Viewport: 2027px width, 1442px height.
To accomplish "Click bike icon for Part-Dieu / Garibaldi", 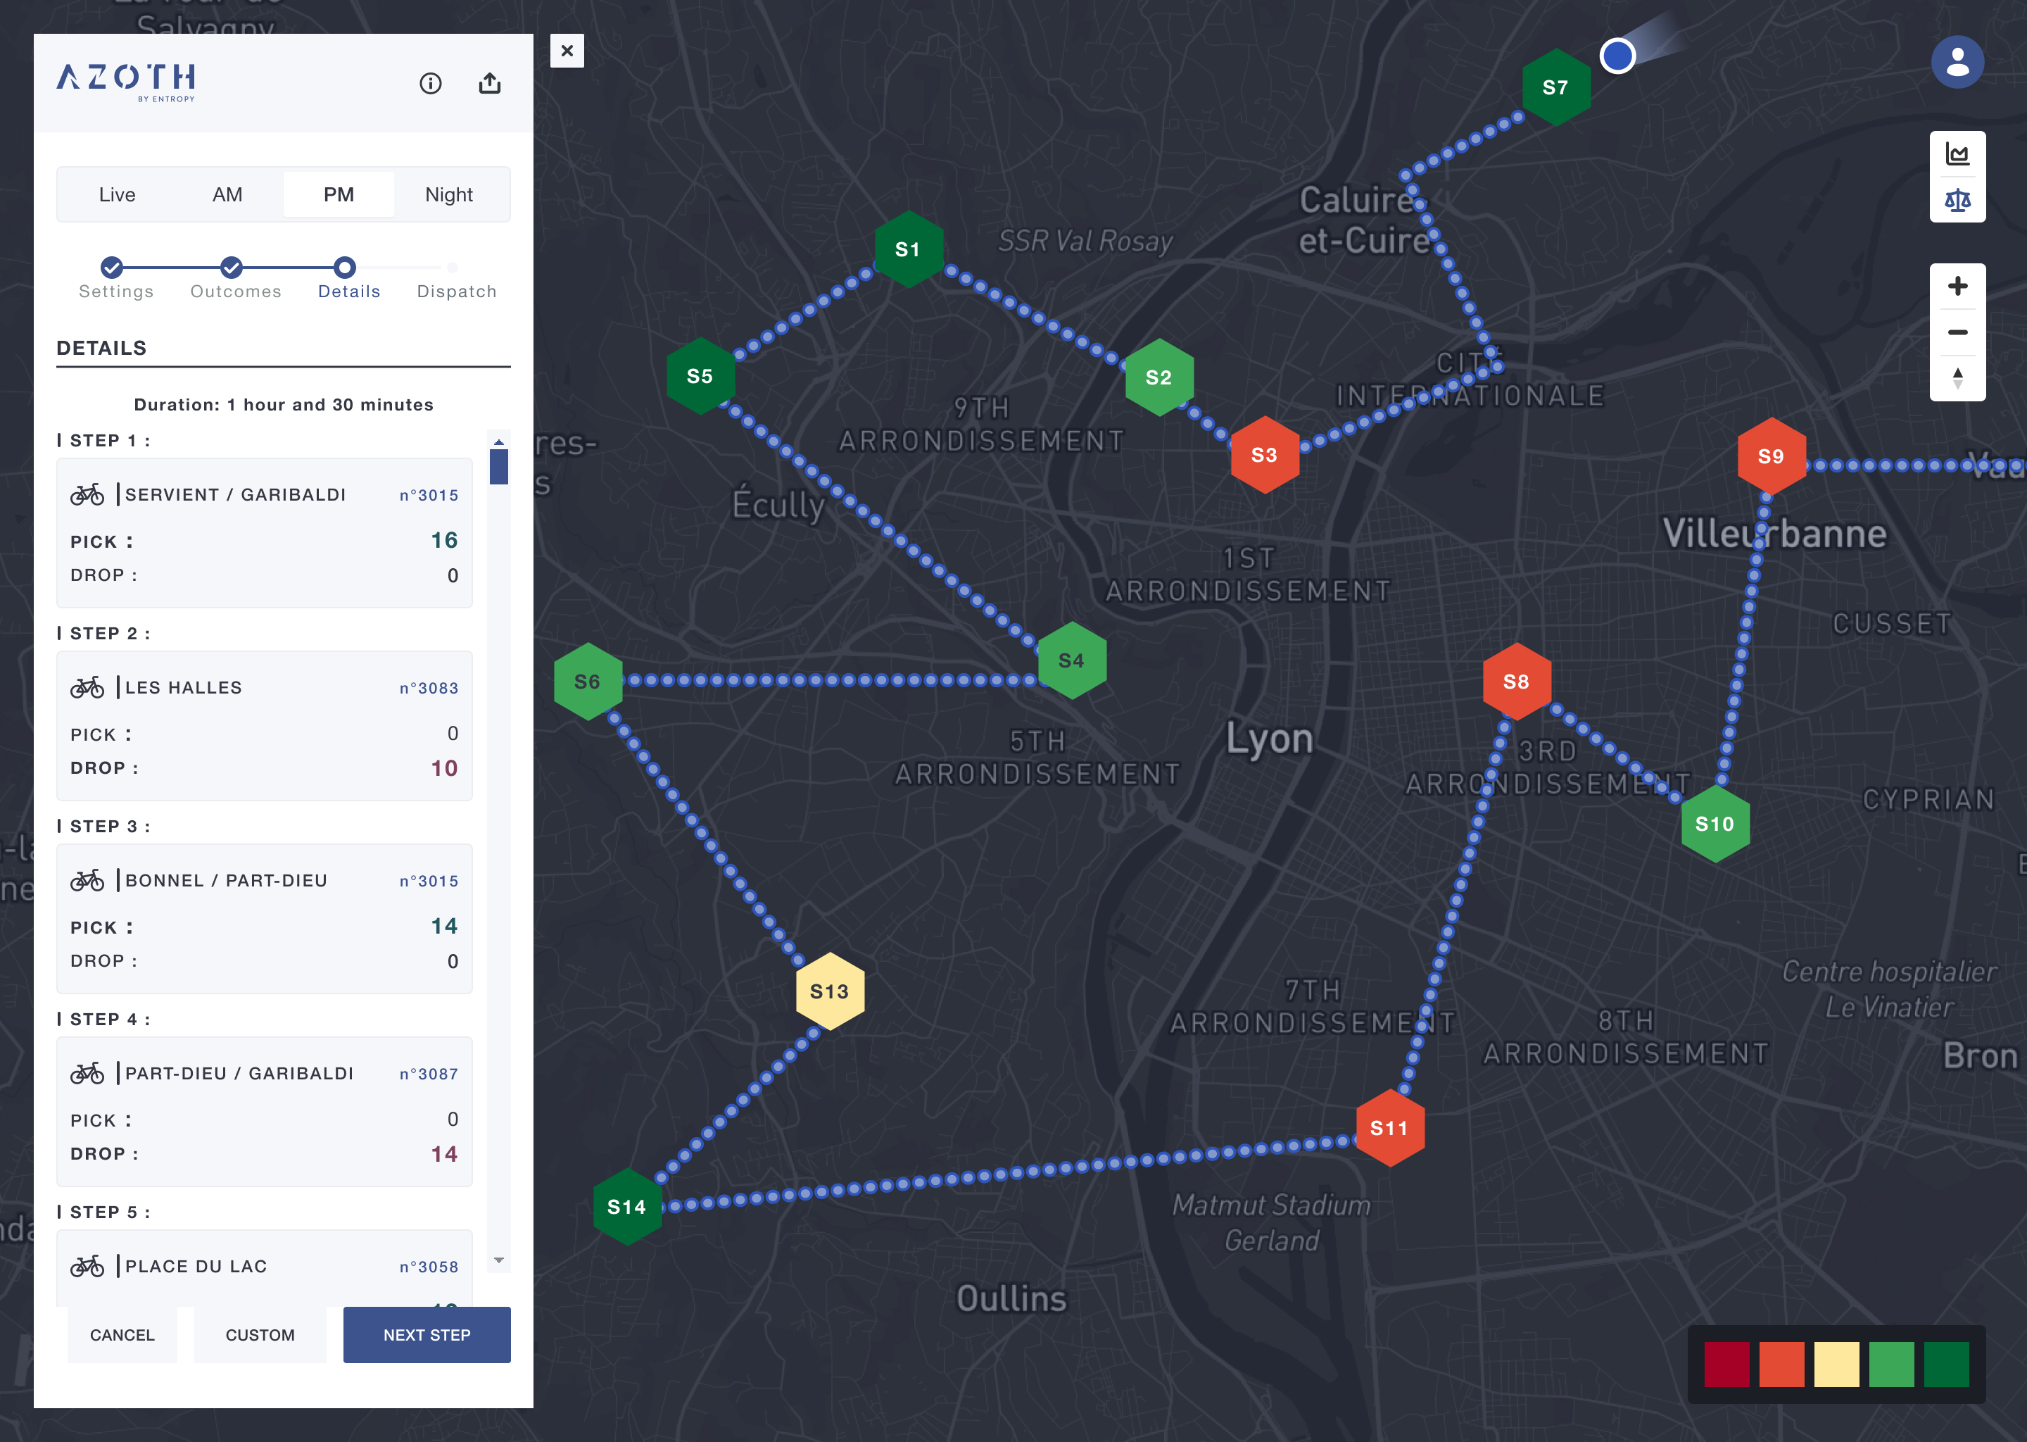I will coord(87,1074).
